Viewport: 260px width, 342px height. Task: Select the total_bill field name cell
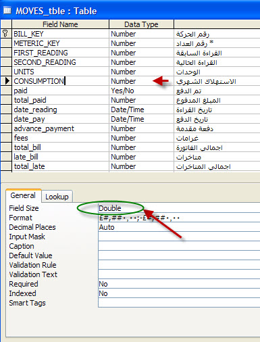[61, 147]
